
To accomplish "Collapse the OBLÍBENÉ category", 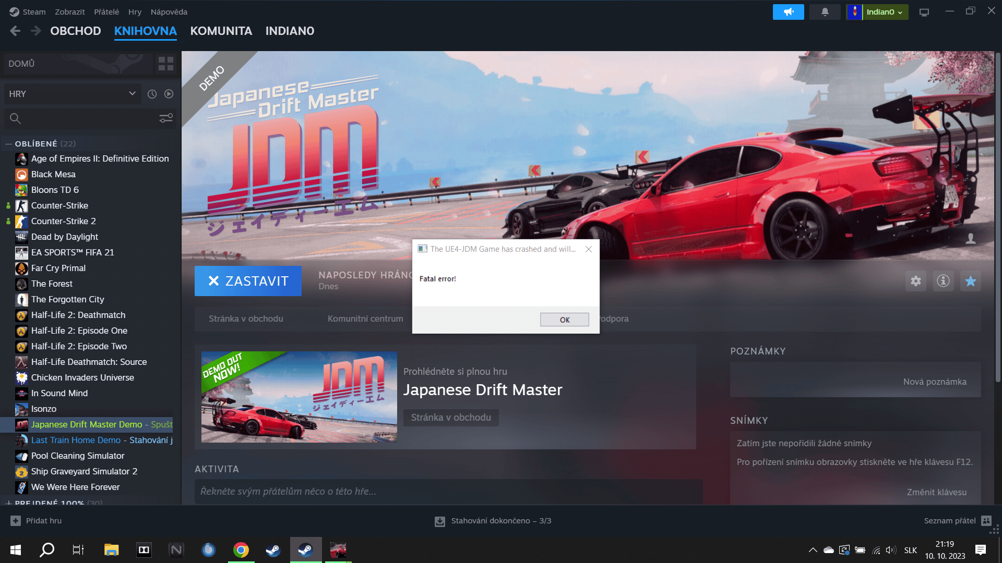I will pyautogui.click(x=8, y=143).
